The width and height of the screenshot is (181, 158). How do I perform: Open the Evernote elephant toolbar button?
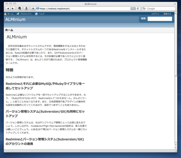tap(20, 9)
